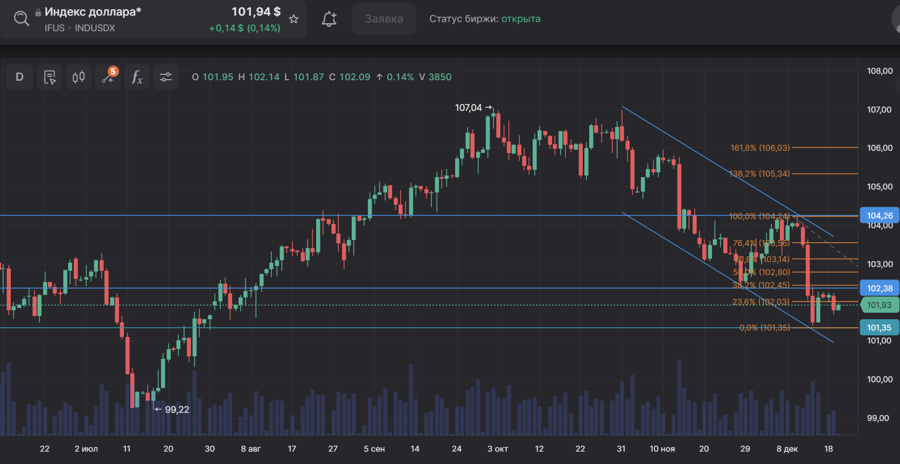
Task: Click the instrument search magnifier icon
Action: point(22,19)
